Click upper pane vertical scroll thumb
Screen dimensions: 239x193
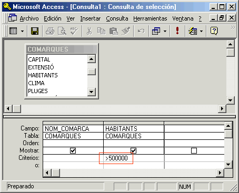pyautogui.click(x=230, y=52)
